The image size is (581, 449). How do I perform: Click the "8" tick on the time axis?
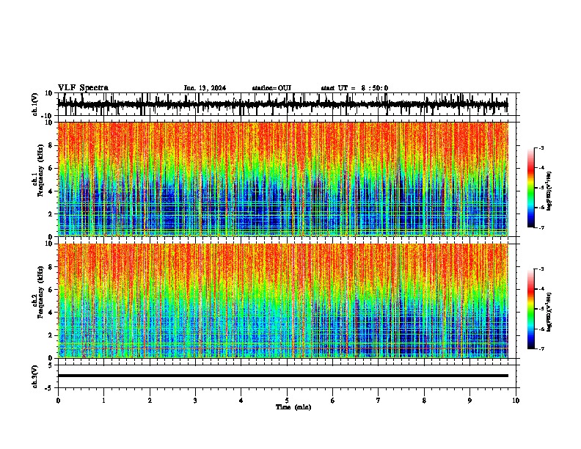(424, 401)
